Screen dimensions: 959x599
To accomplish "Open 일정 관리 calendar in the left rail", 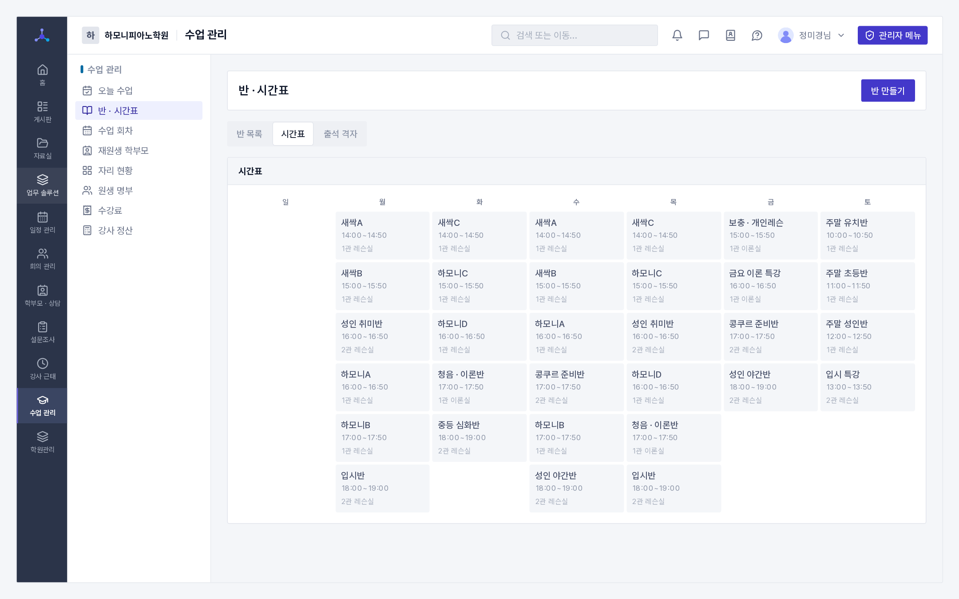I will point(42,222).
